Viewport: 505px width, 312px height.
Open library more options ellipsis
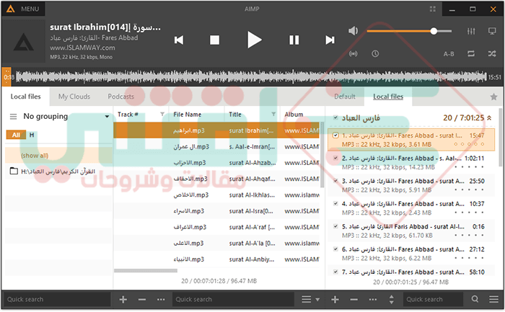click(x=161, y=300)
